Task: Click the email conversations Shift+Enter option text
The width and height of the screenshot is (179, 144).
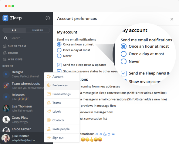Action: point(123,99)
